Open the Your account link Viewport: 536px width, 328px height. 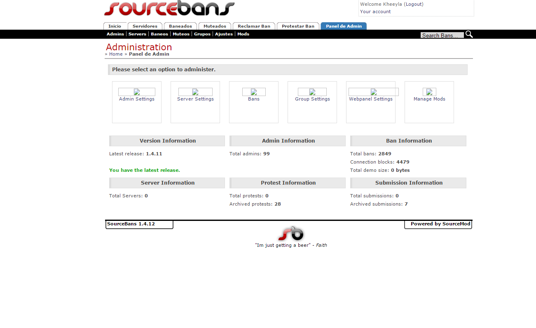pyautogui.click(x=375, y=12)
